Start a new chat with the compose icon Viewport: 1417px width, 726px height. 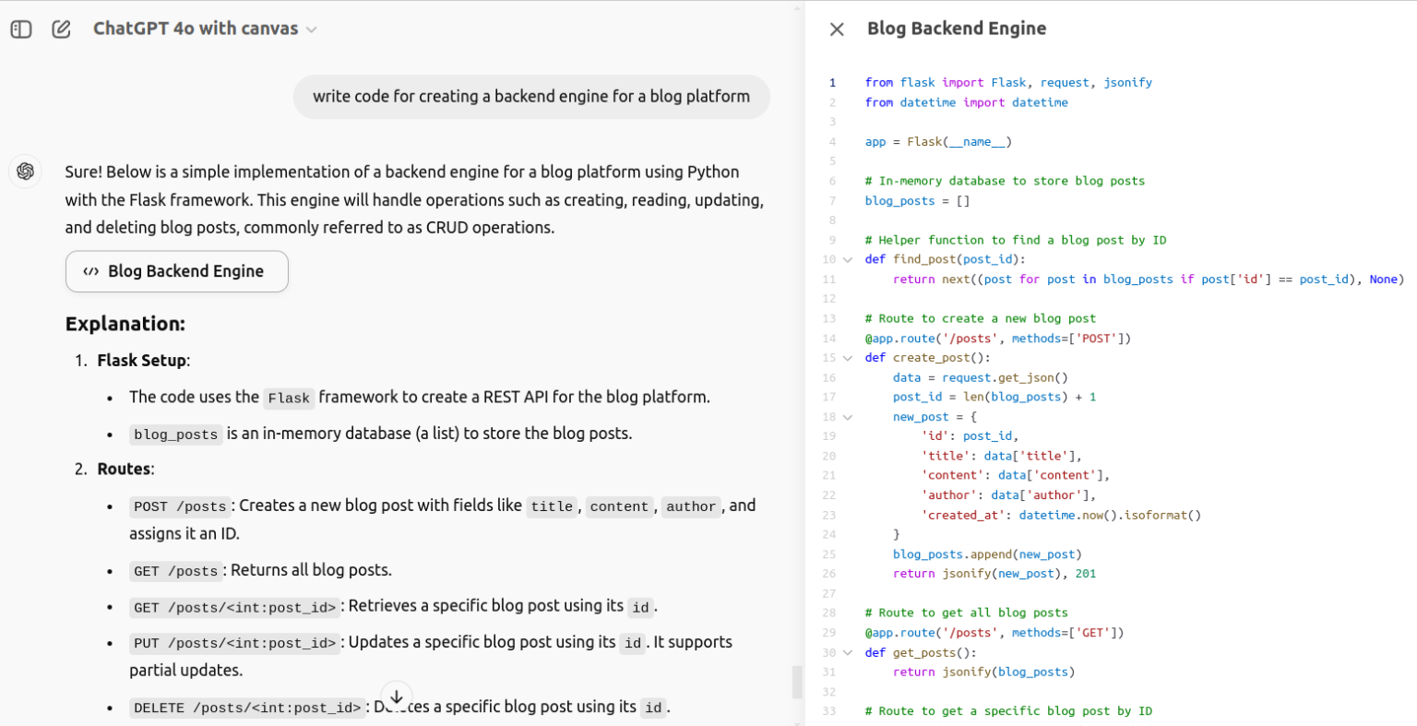pyautogui.click(x=61, y=30)
